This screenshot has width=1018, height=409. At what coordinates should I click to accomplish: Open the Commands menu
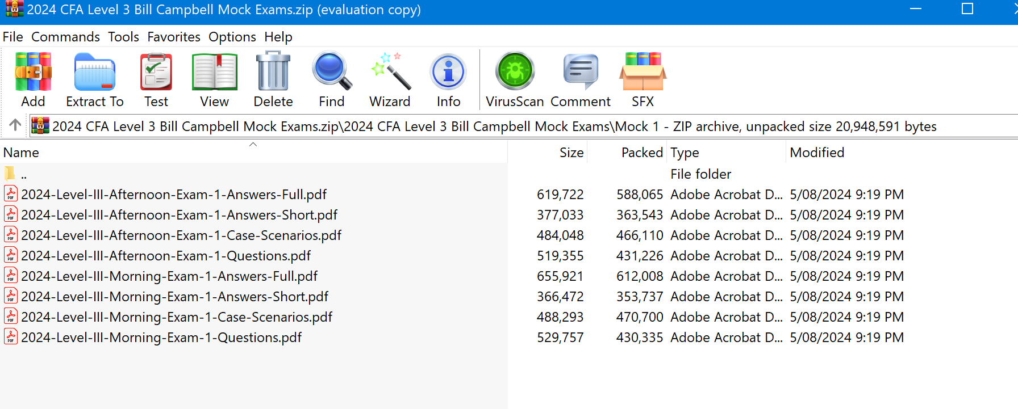(65, 37)
